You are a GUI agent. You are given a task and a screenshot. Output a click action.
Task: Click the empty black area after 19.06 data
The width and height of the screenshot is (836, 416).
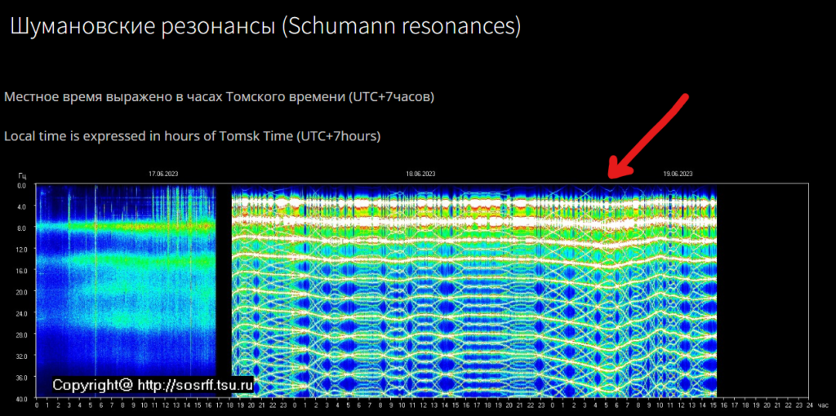point(759,285)
